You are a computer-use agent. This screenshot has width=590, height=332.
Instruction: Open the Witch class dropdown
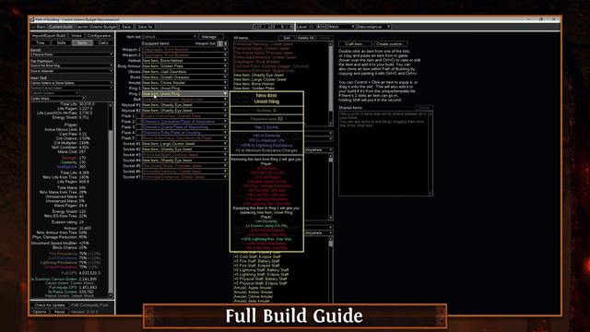point(341,27)
